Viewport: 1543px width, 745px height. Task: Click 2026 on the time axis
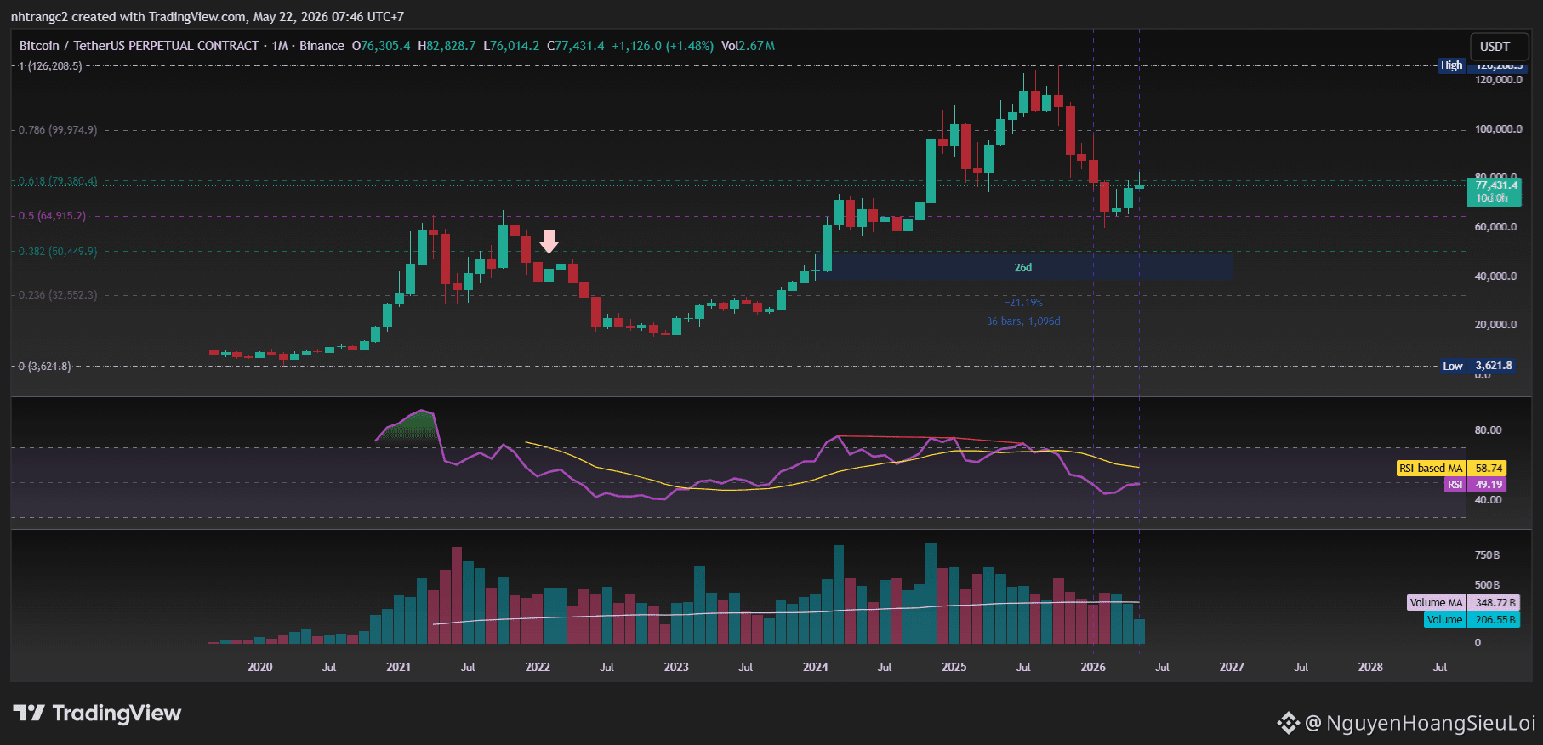click(1093, 668)
